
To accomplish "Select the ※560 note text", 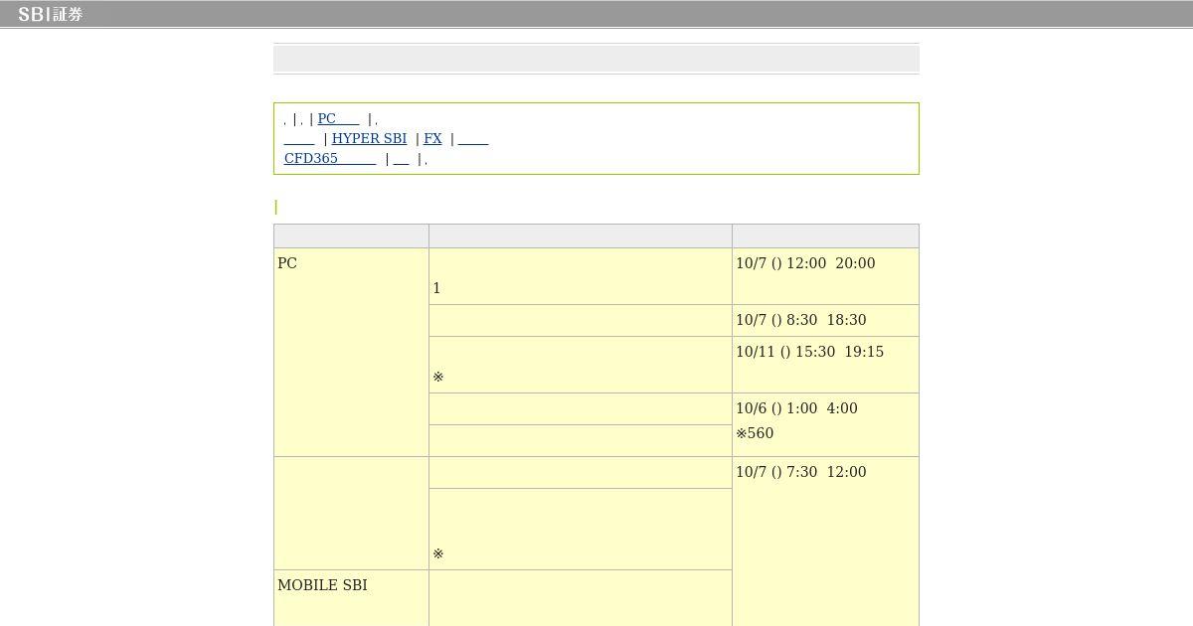I will (x=755, y=433).
